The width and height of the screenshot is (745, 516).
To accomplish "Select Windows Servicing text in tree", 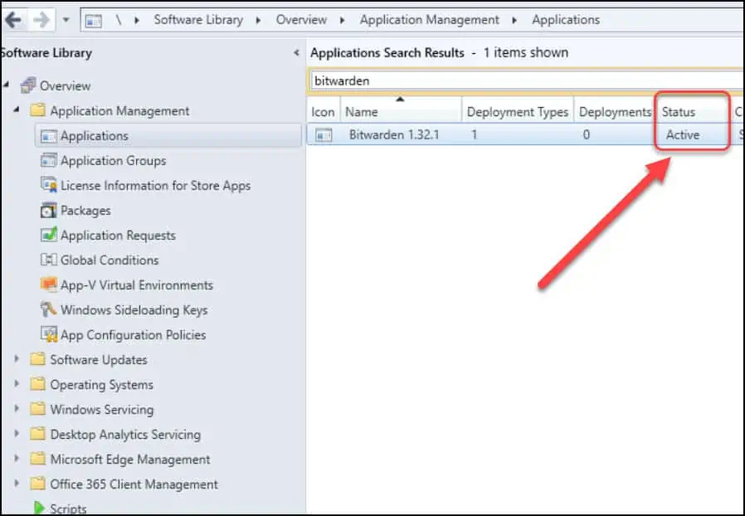I will point(102,410).
